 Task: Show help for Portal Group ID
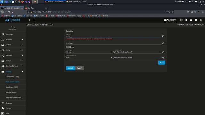click(114, 52)
